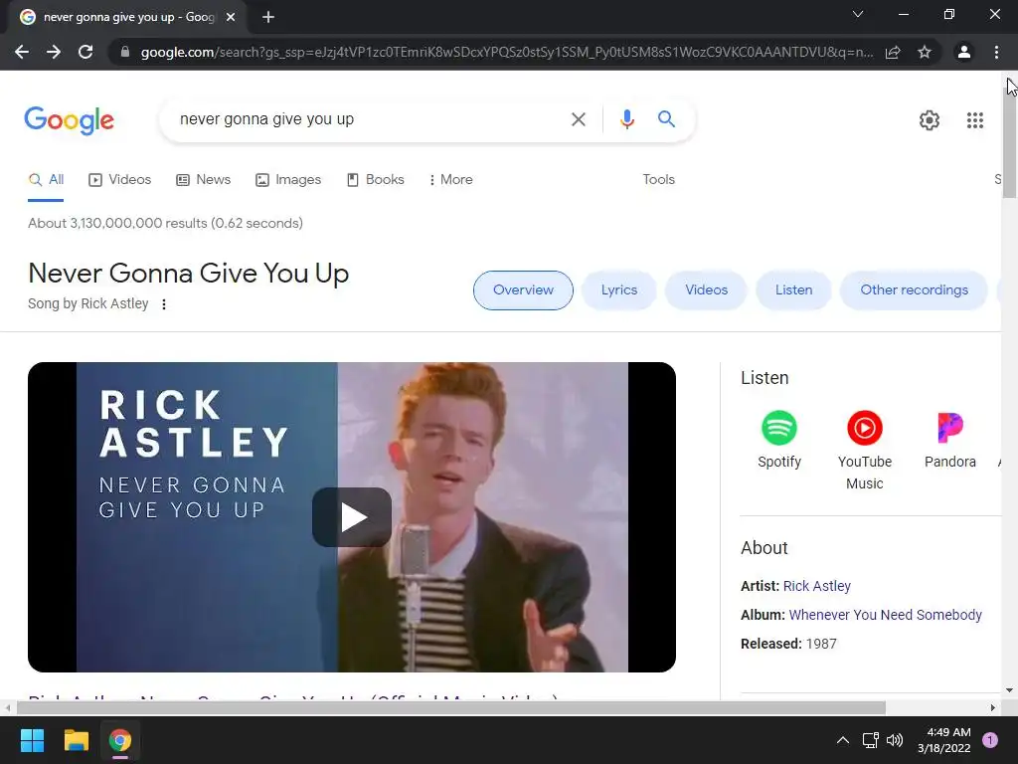Switch to Books results tab
Screen dimensions: 1018x764
coord(375,180)
